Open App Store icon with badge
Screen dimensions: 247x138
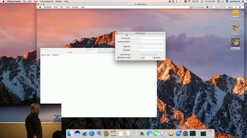click(x=178, y=133)
